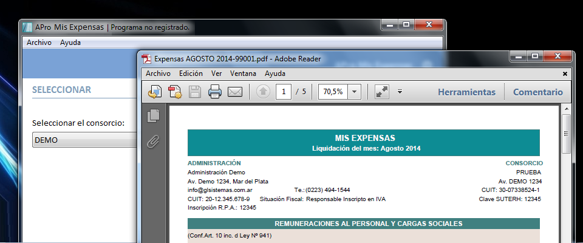Open the Comentario pane
583x243 pixels.
click(x=537, y=92)
